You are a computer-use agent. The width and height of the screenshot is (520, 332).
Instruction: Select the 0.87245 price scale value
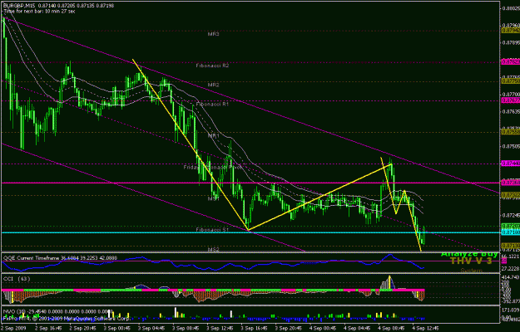point(511,215)
